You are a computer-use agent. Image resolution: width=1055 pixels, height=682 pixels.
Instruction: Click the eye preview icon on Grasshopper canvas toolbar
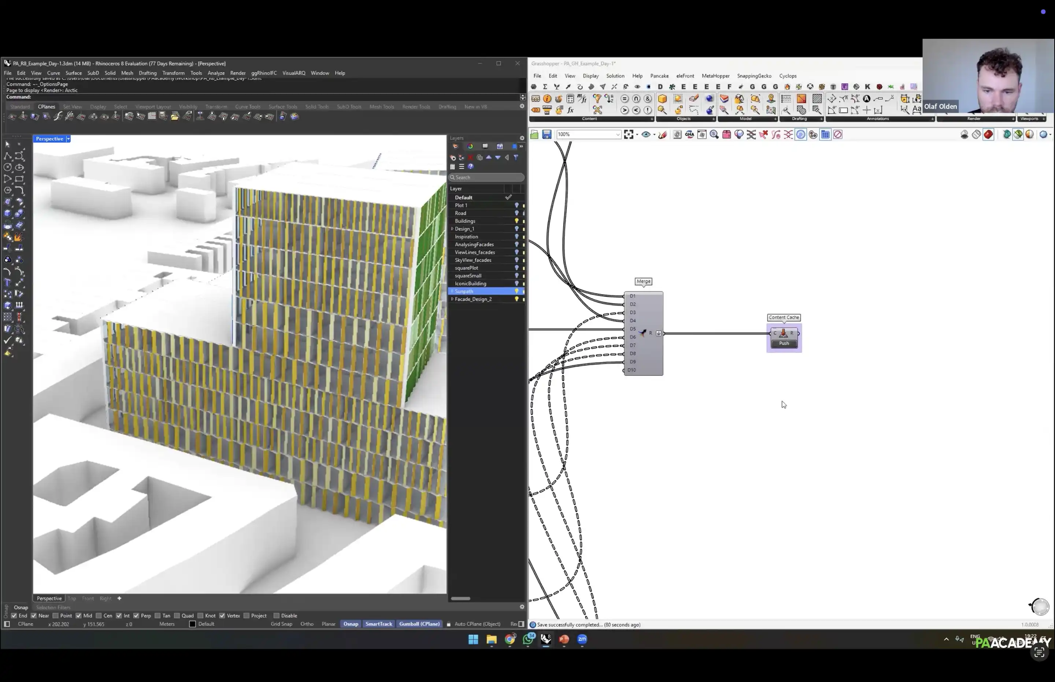(646, 135)
